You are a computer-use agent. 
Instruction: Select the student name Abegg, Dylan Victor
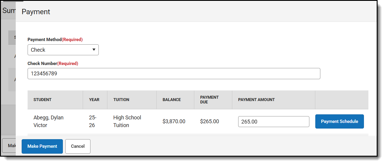(x=48, y=121)
